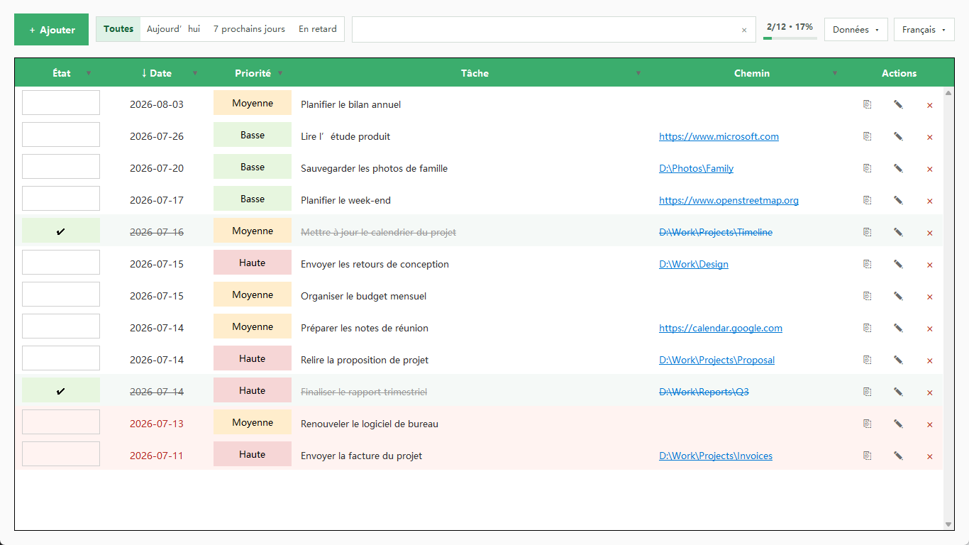The image size is (969, 545).
Task: Delete 'Finaliser le rapport trimestriel' task
Action: (x=929, y=392)
